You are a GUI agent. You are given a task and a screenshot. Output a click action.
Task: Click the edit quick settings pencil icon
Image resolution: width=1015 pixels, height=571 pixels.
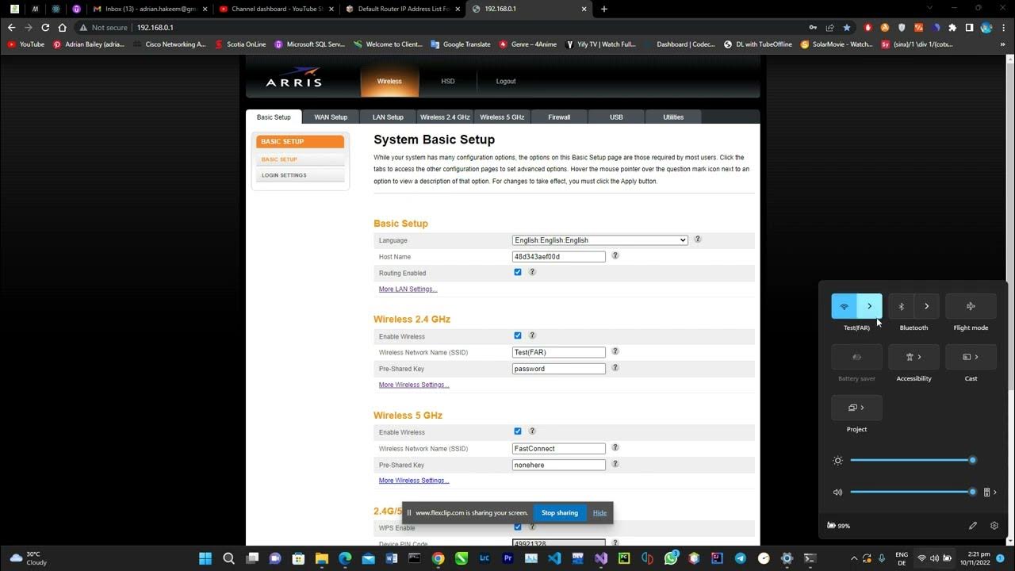(x=973, y=525)
